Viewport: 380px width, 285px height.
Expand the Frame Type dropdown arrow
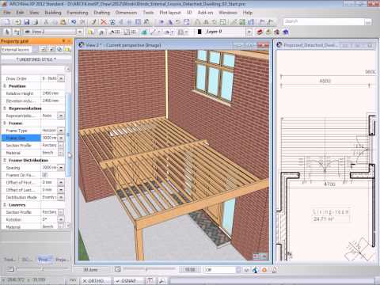point(61,131)
